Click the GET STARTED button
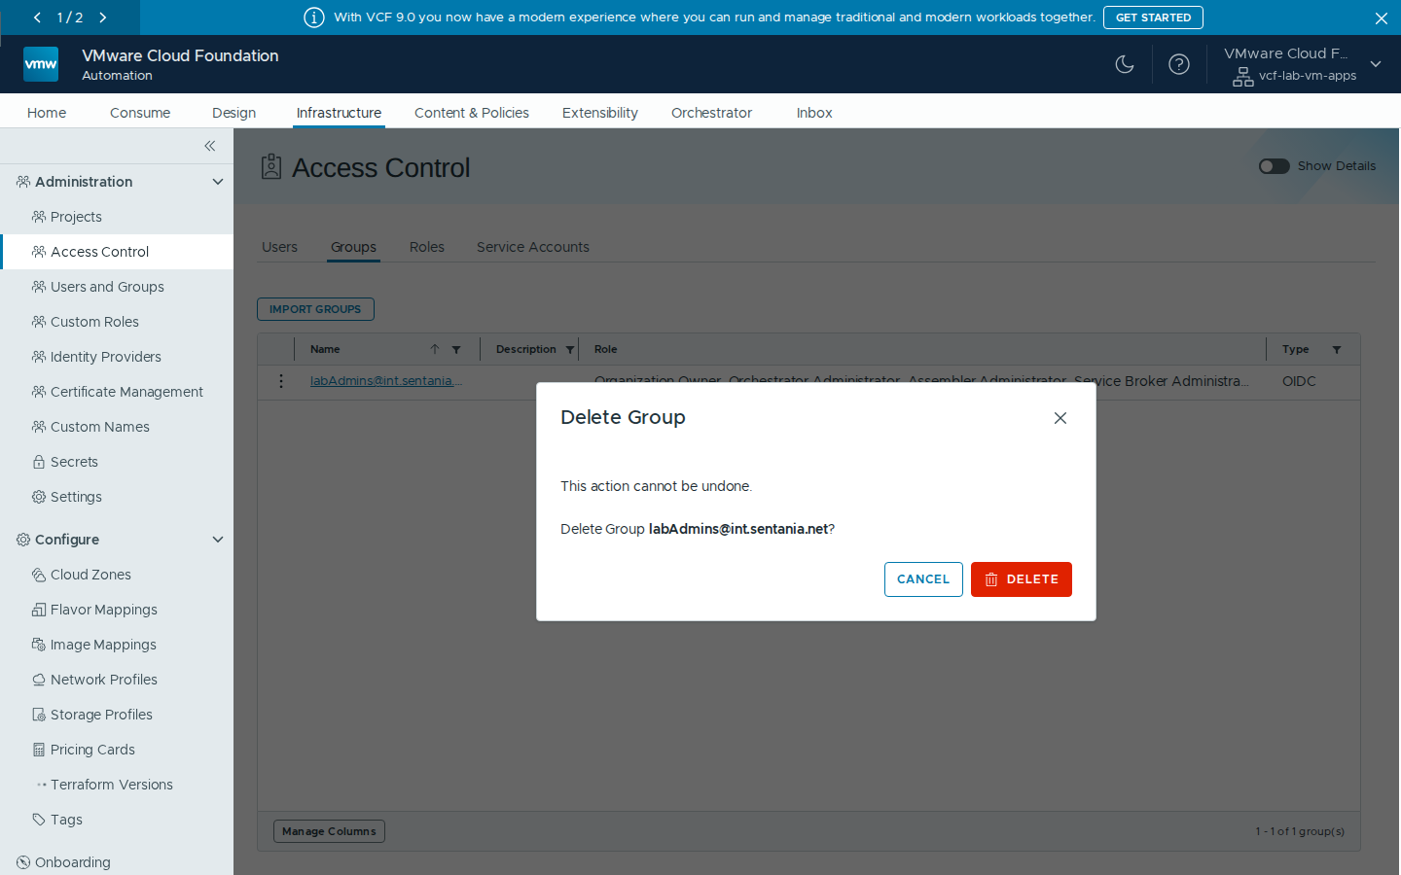The height and width of the screenshot is (875, 1401). point(1153,17)
